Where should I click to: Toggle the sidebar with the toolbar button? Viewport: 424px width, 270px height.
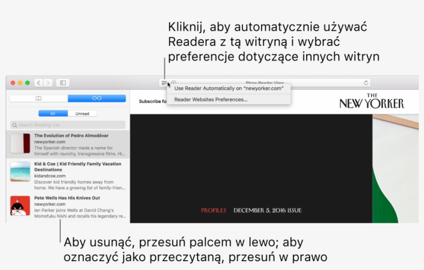tap(63, 83)
